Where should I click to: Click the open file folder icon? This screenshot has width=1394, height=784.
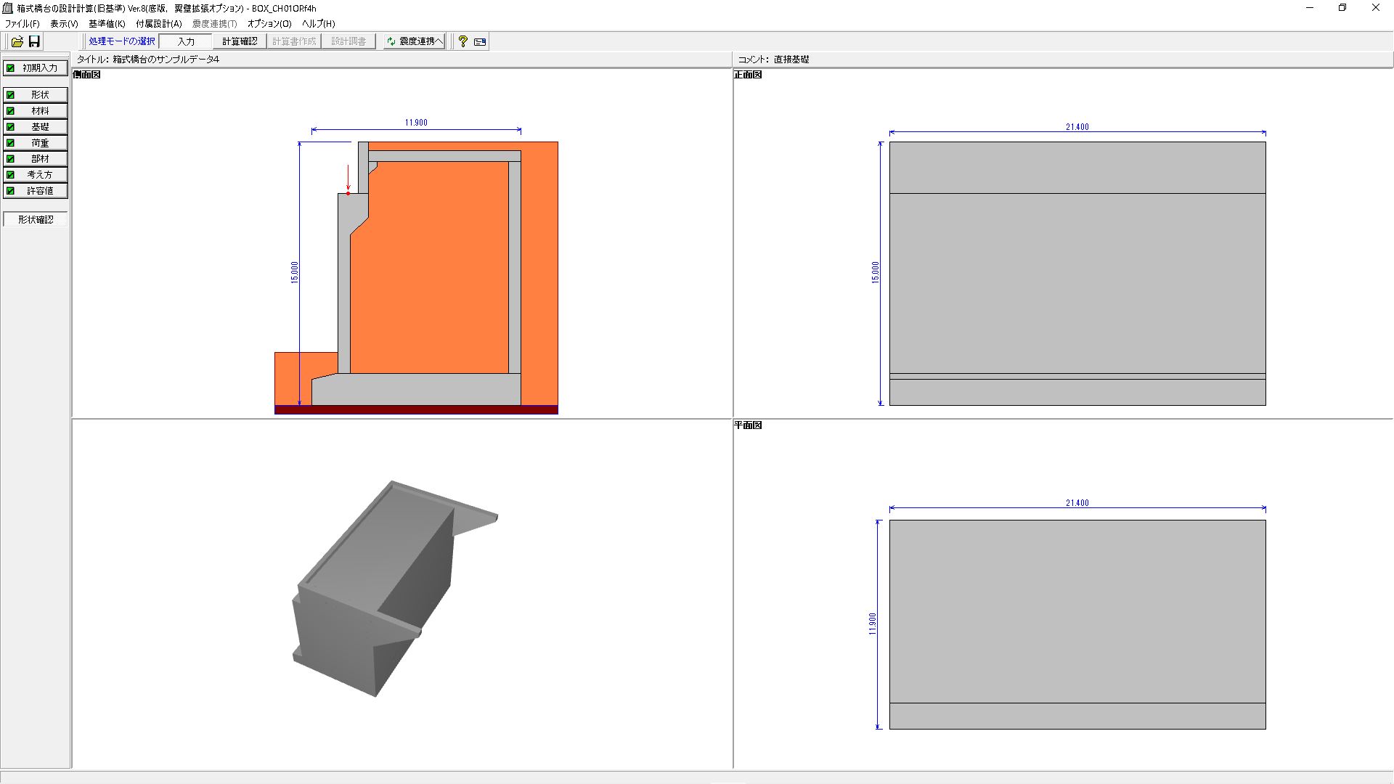pos(17,41)
